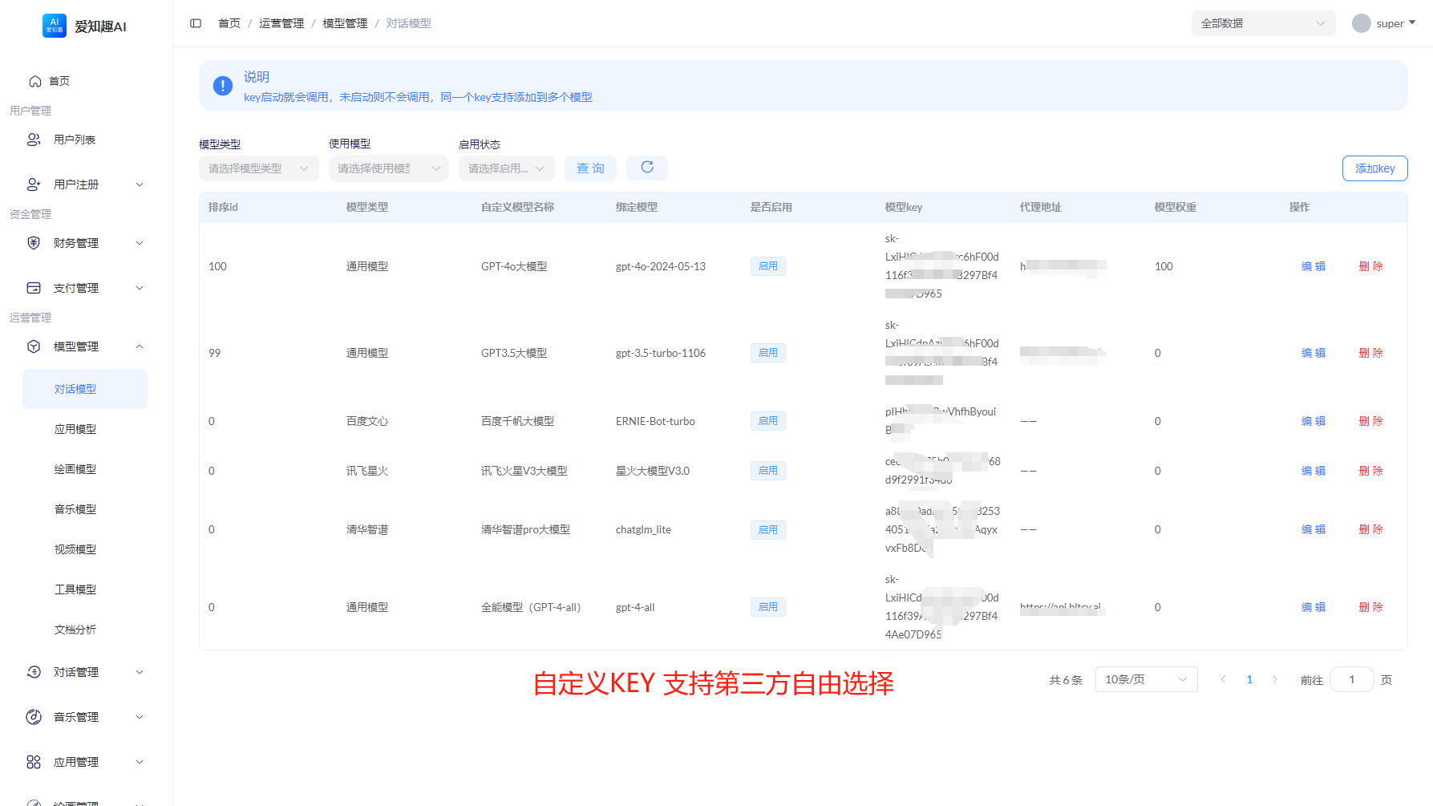Screen dimensions: 1433x806
Task: Click 启用 tag in chatglm_lite row
Action: tap(768, 529)
